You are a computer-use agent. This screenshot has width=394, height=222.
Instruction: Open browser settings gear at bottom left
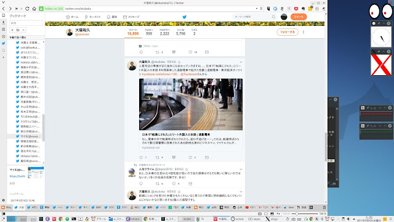point(3,200)
